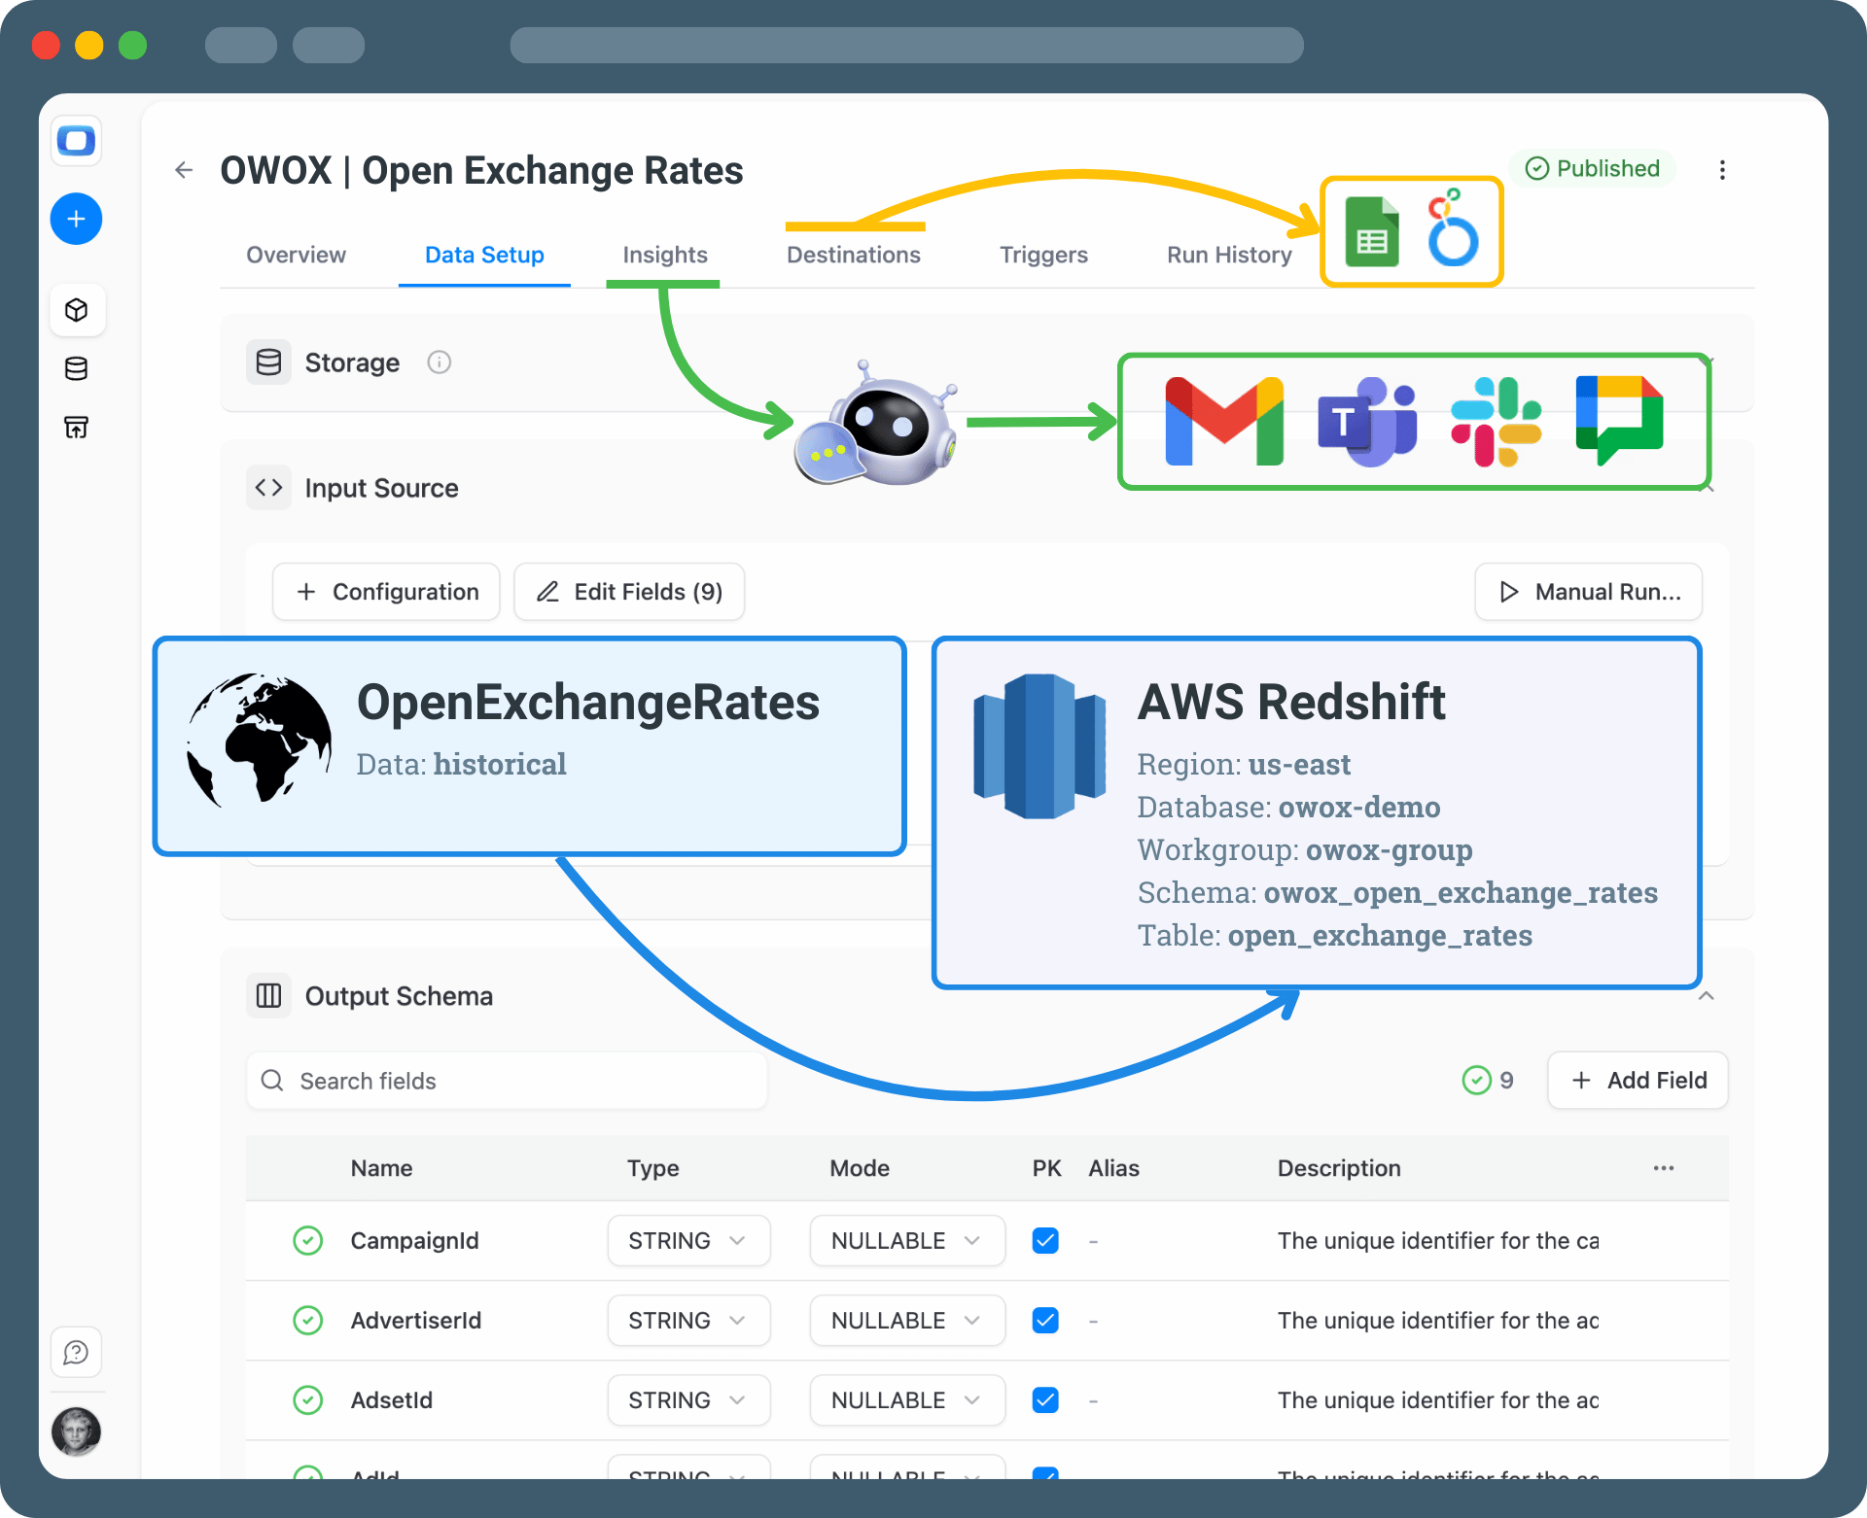
Task: Click the blue plus create button in sidebar
Action: point(76,219)
